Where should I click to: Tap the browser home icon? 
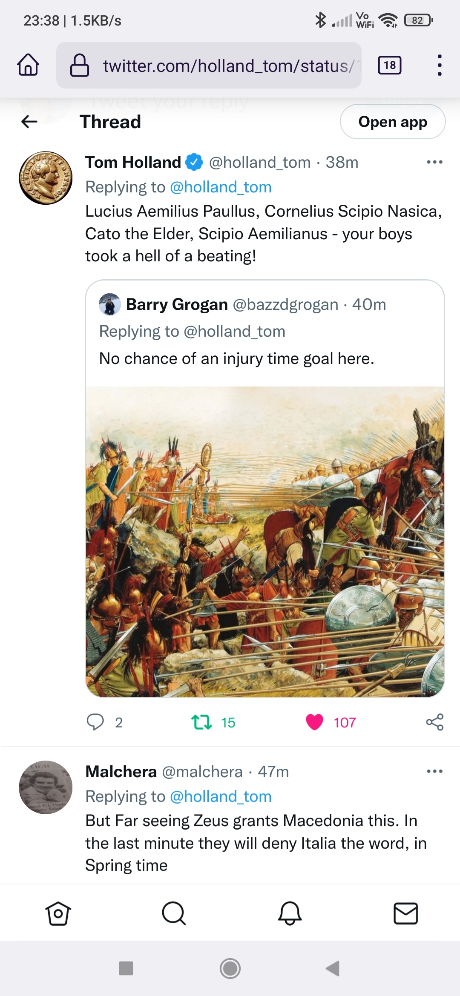tap(28, 65)
